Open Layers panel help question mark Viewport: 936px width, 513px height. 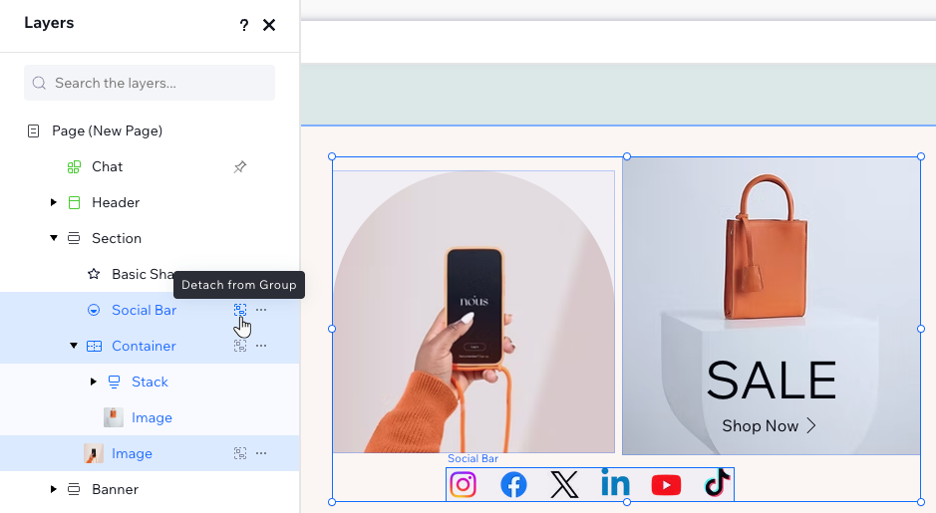(x=243, y=25)
